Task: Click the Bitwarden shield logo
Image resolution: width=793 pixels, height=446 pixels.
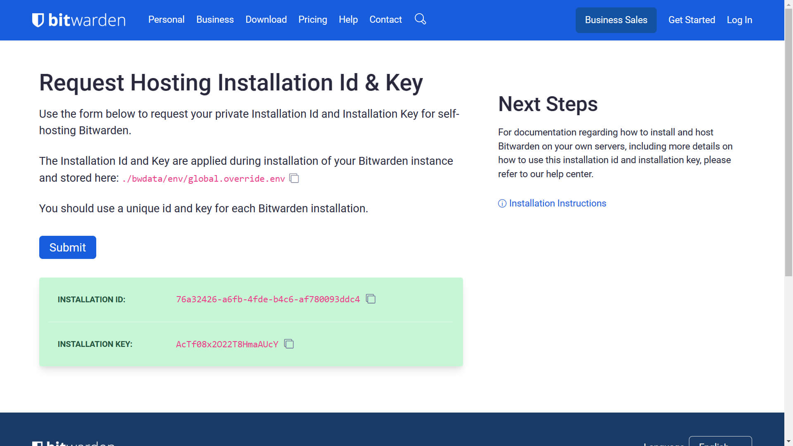Action: 38,20
